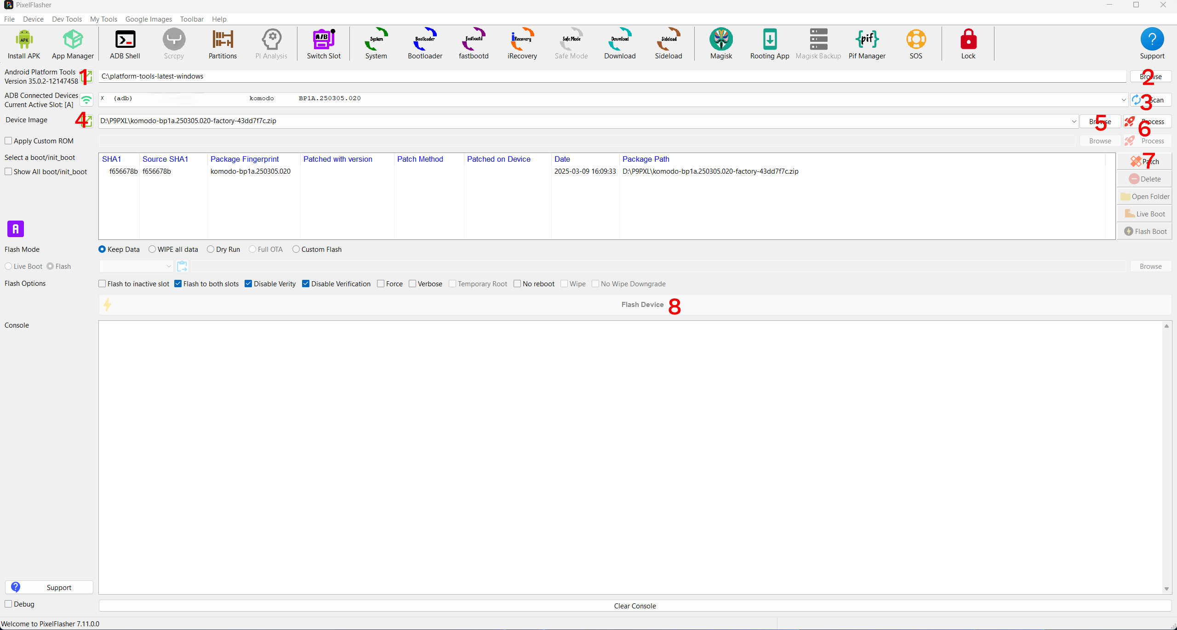This screenshot has height=630, width=1177.
Task: Open the Dev Tools menu
Action: click(x=67, y=19)
